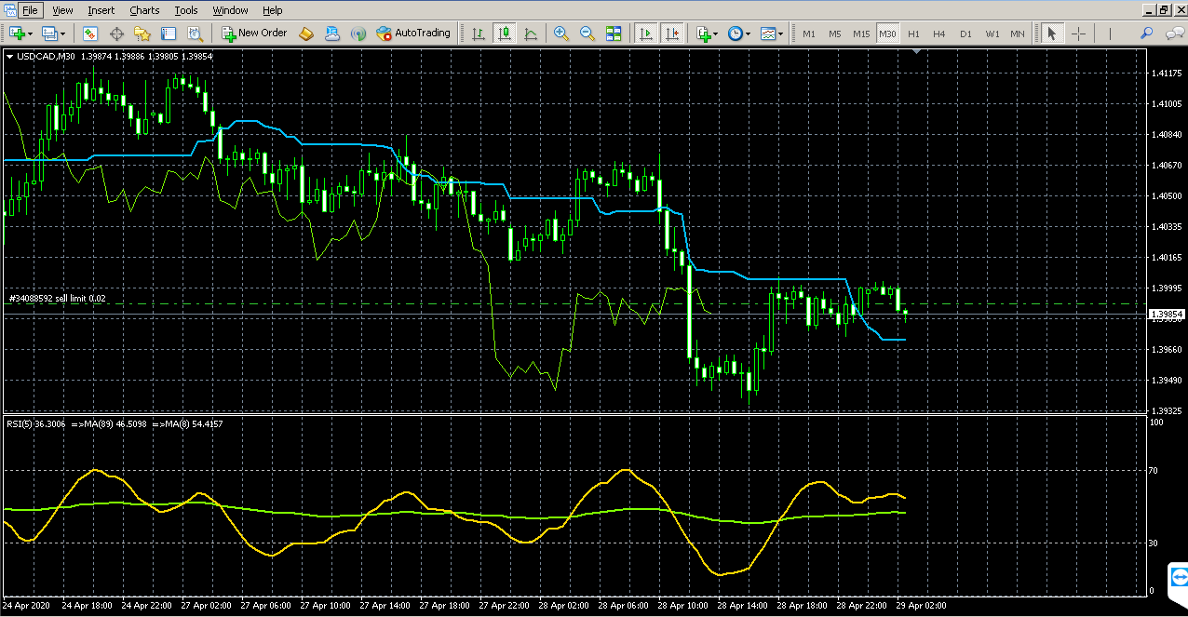Click the current price label 1.39854
Screen dimensions: 1188x617
click(x=1166, y=315)
